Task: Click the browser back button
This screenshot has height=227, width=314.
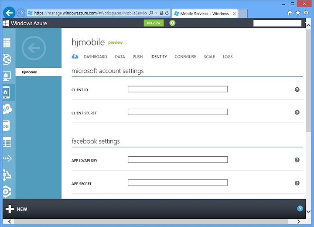Action: [9, 13]
